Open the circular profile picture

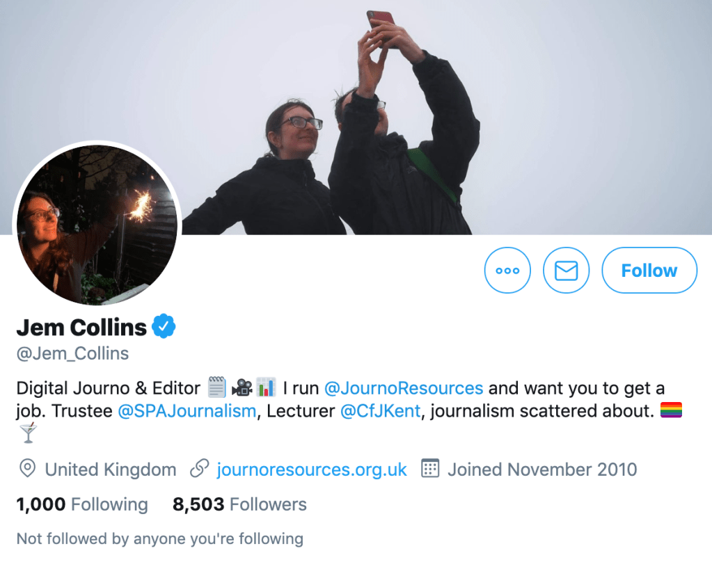point(97,224)
